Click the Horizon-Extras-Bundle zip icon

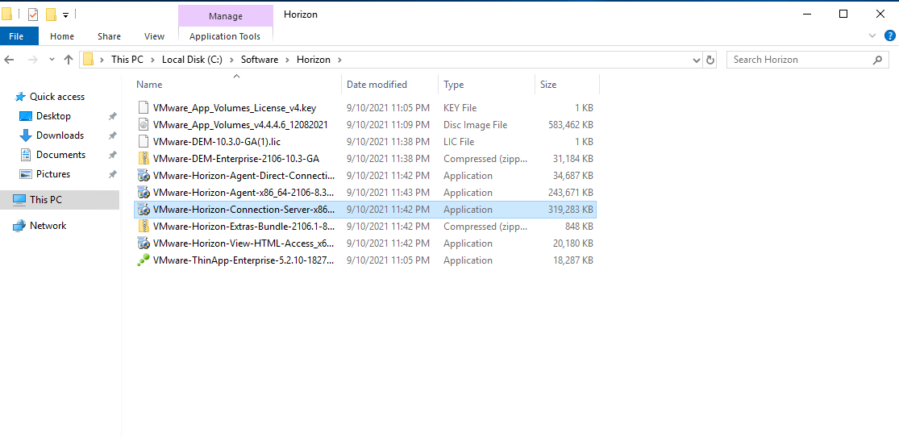pos(144,226)
